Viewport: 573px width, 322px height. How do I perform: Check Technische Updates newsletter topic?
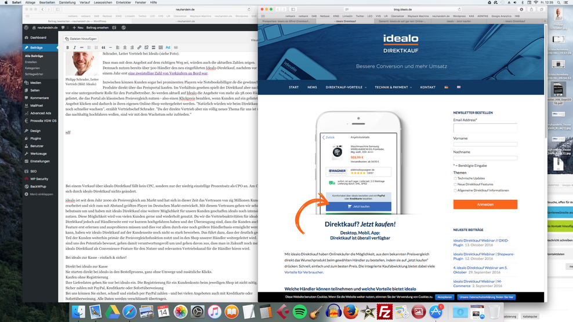[455, 178]
